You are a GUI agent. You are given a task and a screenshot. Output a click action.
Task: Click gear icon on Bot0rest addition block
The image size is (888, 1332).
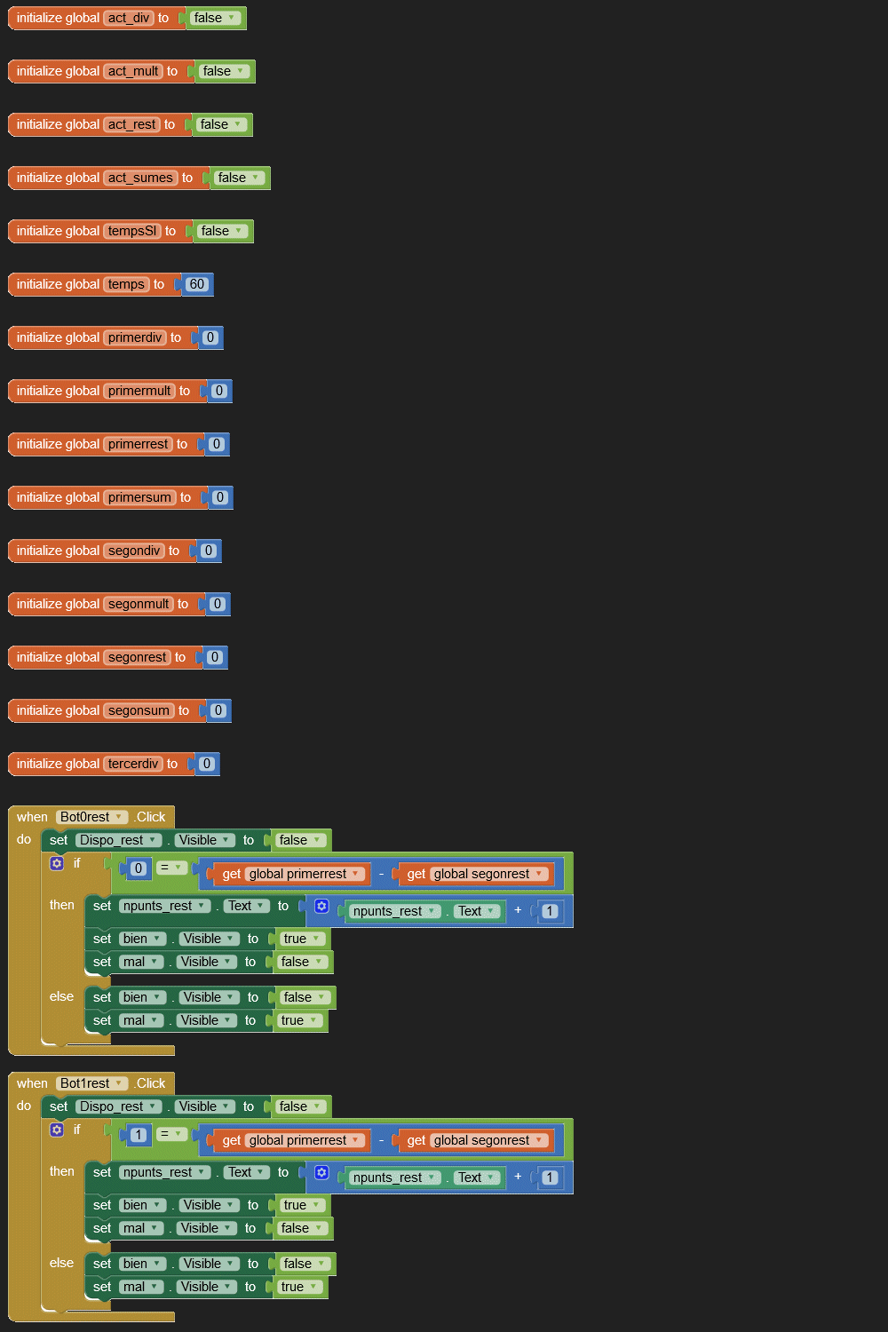tap(321, 907)
